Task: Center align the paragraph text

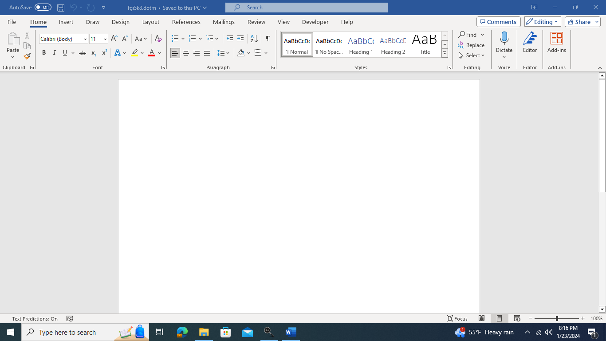Action: [186, 53]
